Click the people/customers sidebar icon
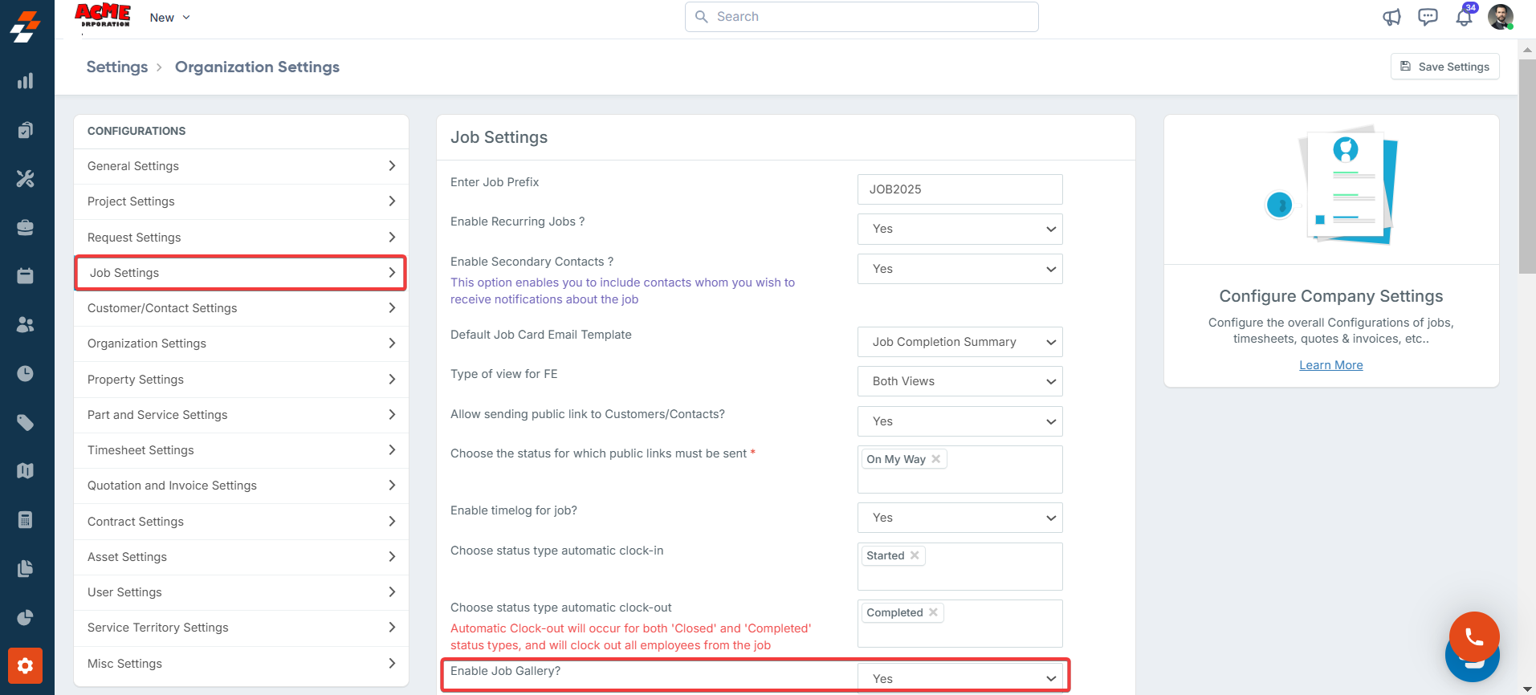Image resolution: width=1536 pixels, height=695 pixels. point(26,325)
